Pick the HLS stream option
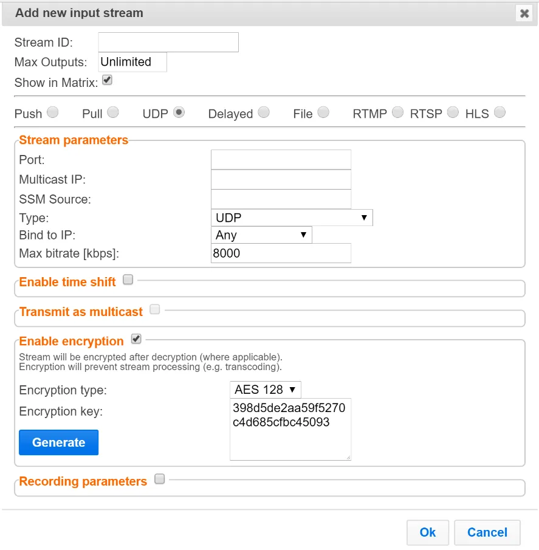 pos(500,112)
